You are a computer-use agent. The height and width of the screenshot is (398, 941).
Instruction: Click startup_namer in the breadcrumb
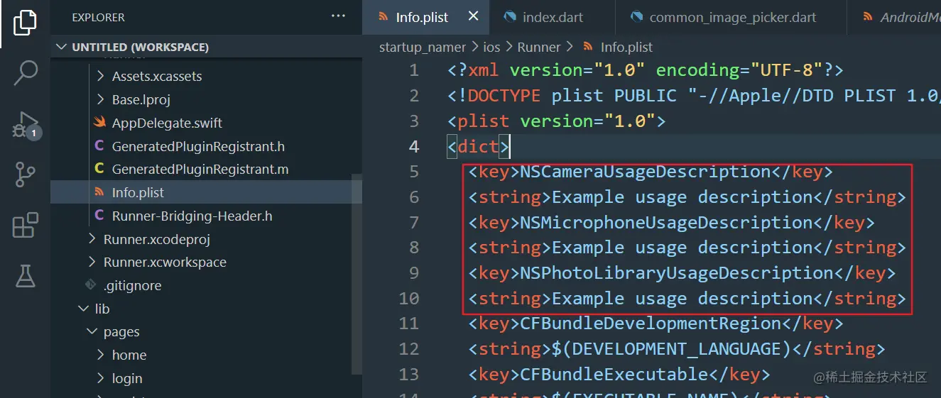tap(423, 48)
